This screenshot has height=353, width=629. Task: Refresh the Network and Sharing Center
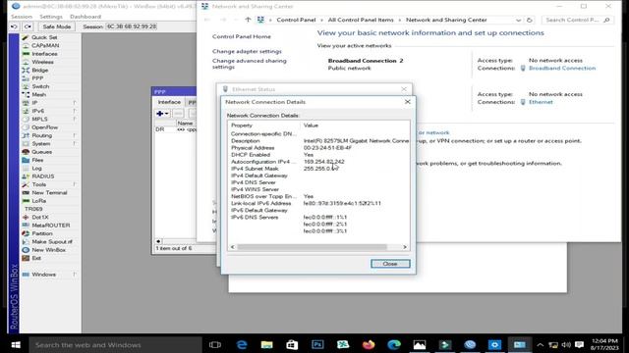point(530,20)
